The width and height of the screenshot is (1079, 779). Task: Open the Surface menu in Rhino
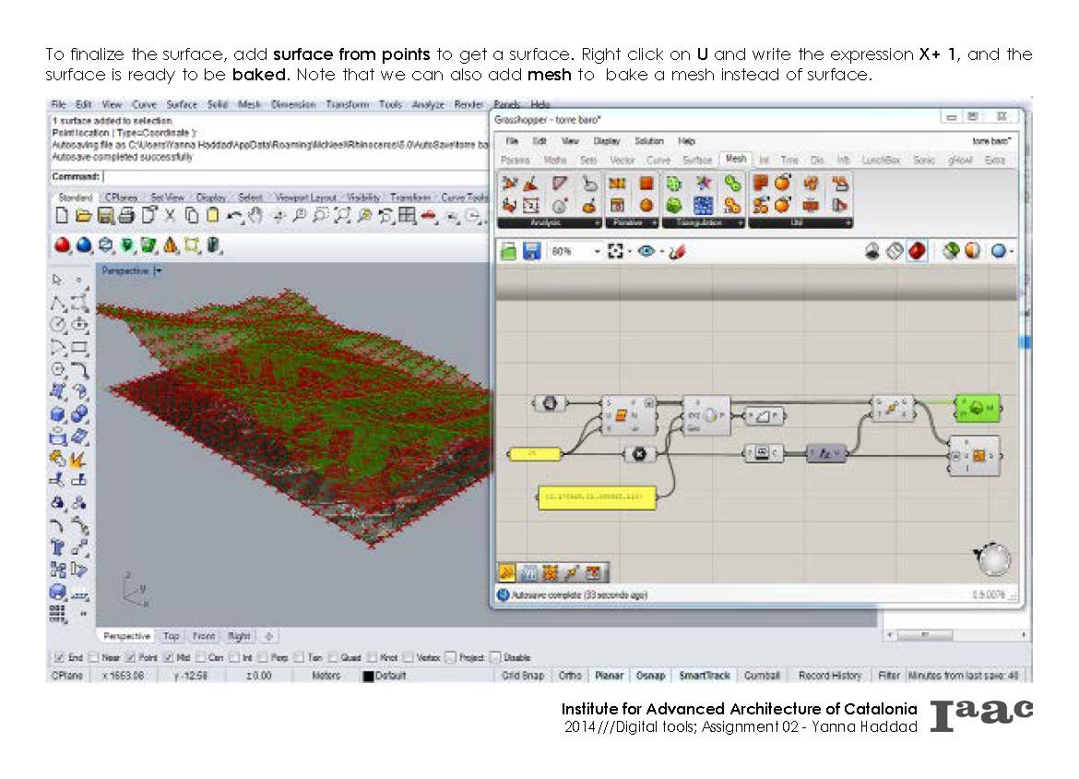tap(182, 104)
